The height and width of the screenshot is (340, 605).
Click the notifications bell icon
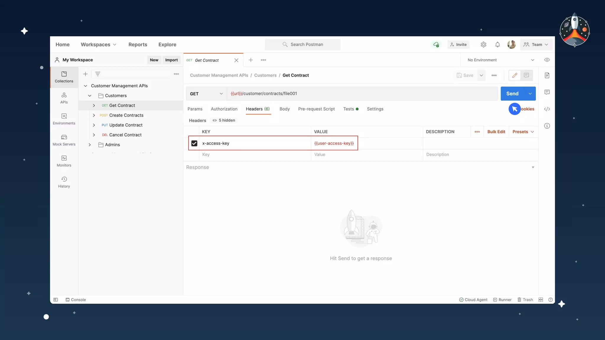click(497, 45)
